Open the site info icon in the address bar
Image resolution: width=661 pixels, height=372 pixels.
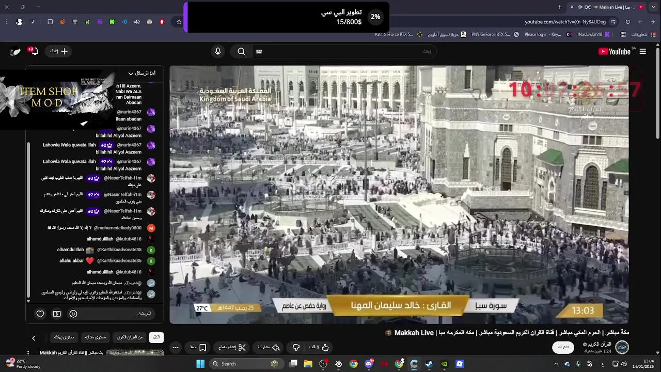(613, 22)
